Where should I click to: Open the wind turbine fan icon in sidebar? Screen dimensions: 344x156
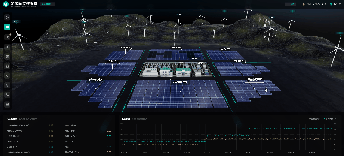click(7, 17)
